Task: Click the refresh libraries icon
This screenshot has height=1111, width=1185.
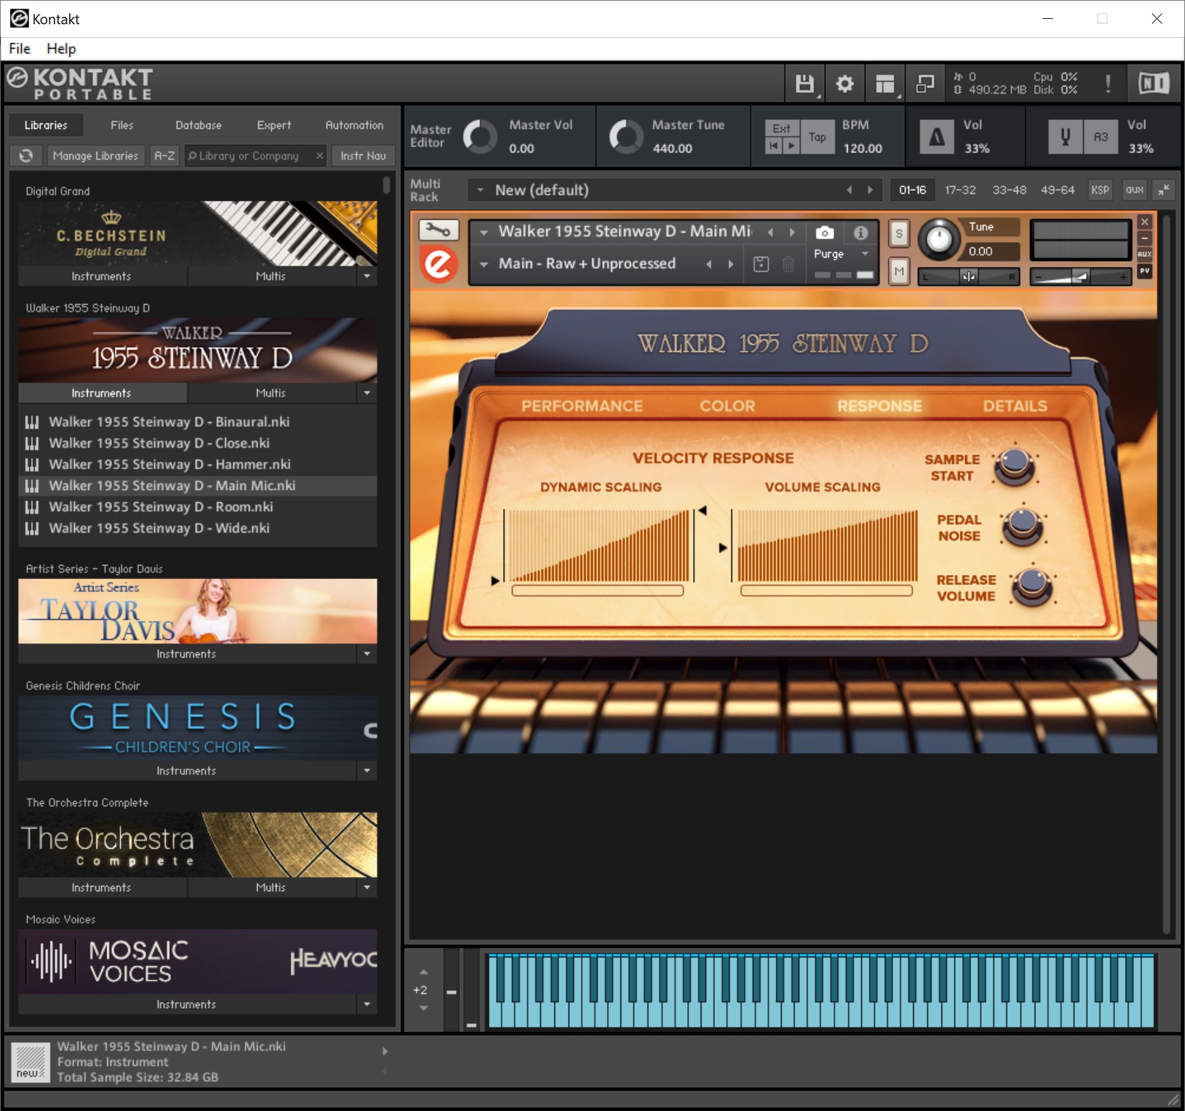Action: (x=26, y=156)
